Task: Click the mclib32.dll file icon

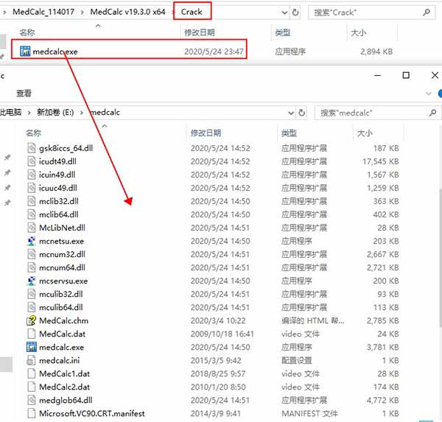Action: tap(31, 201)
